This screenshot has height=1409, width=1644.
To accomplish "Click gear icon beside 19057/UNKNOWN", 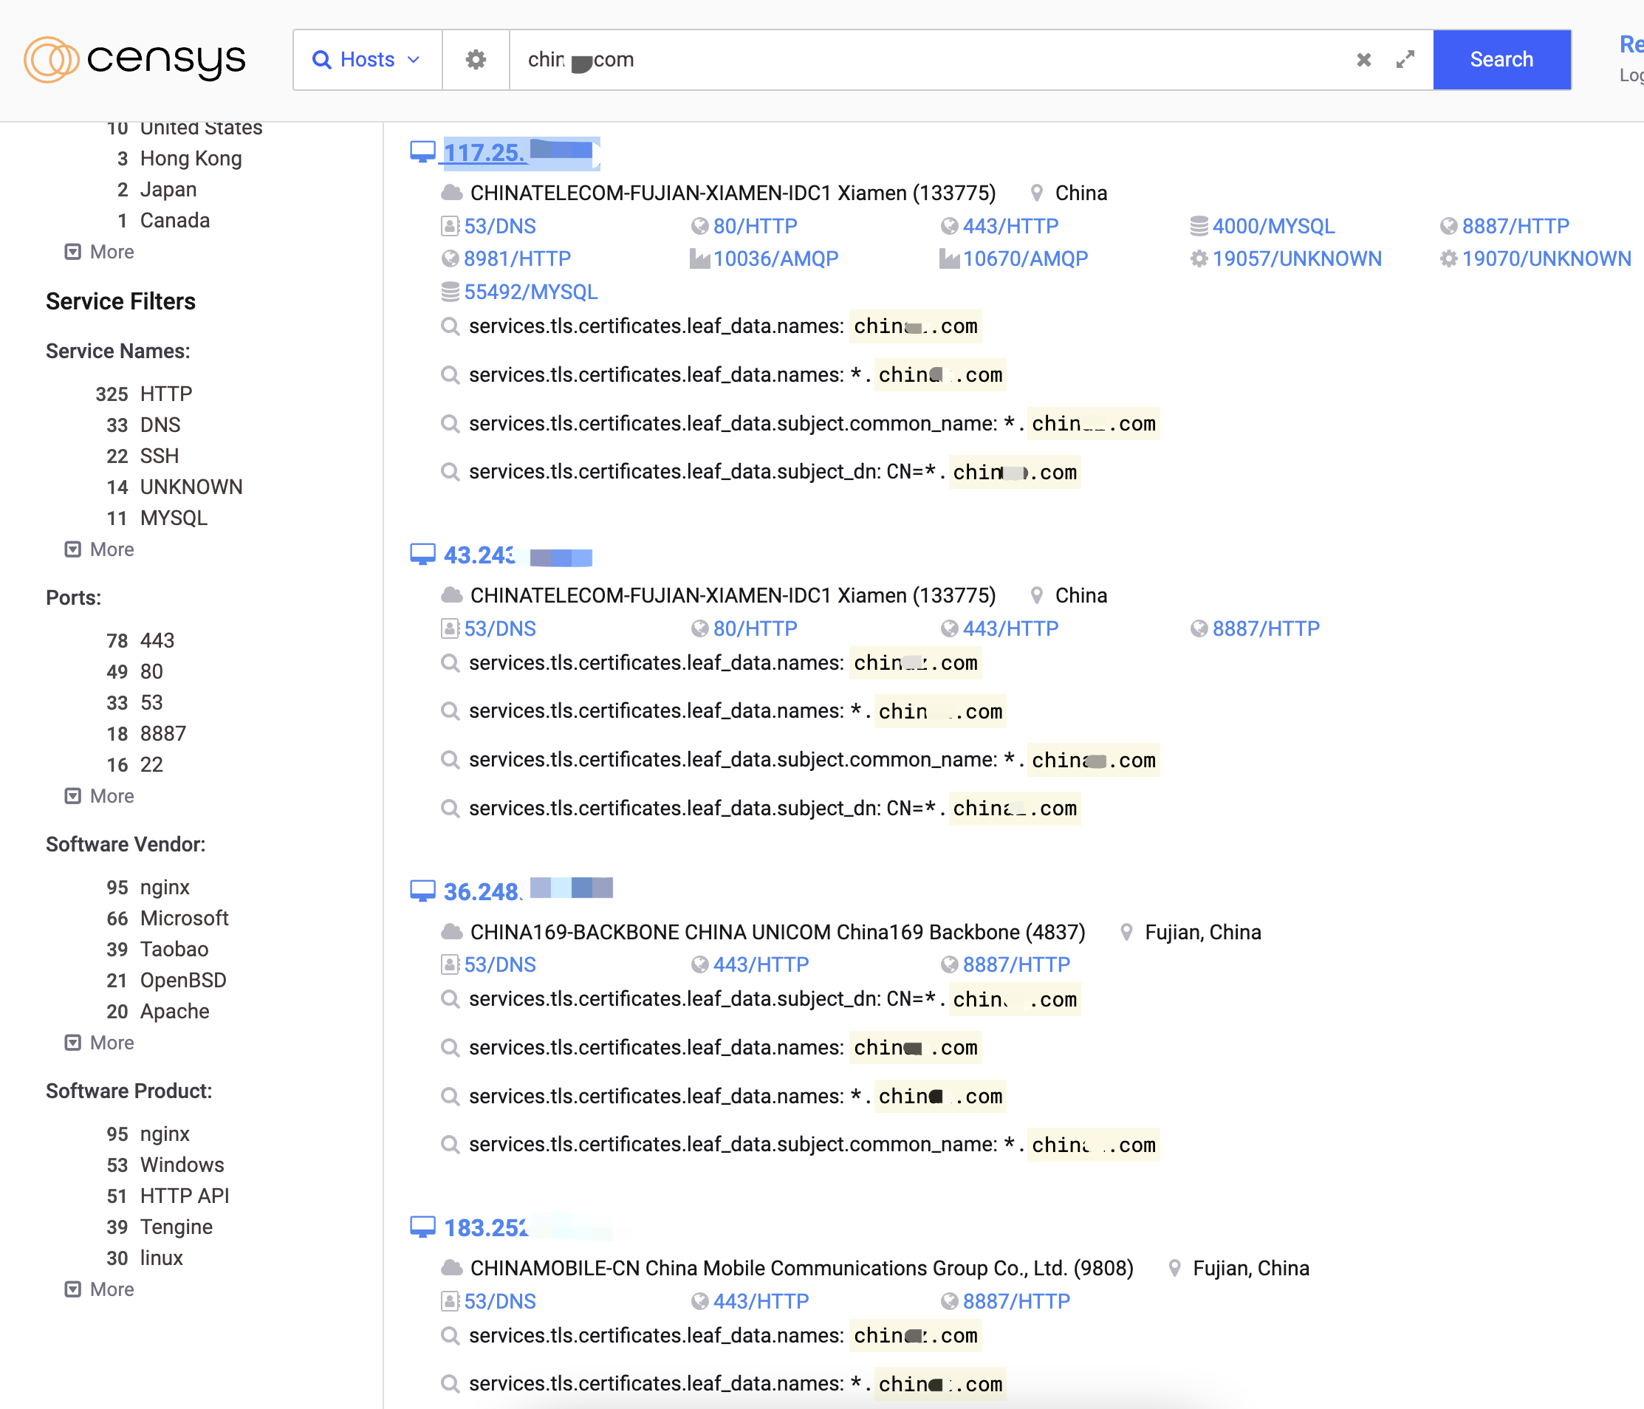I will pyautogui.click(x=1198, y=258).
